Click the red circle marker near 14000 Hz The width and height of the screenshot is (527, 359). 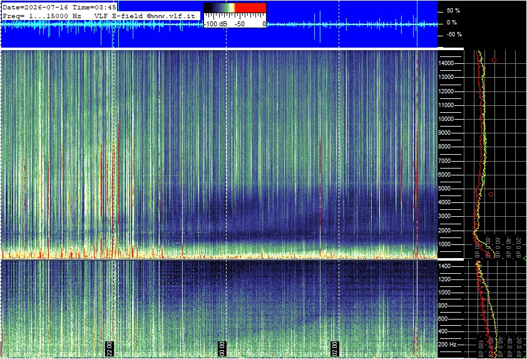pos(494,60)
